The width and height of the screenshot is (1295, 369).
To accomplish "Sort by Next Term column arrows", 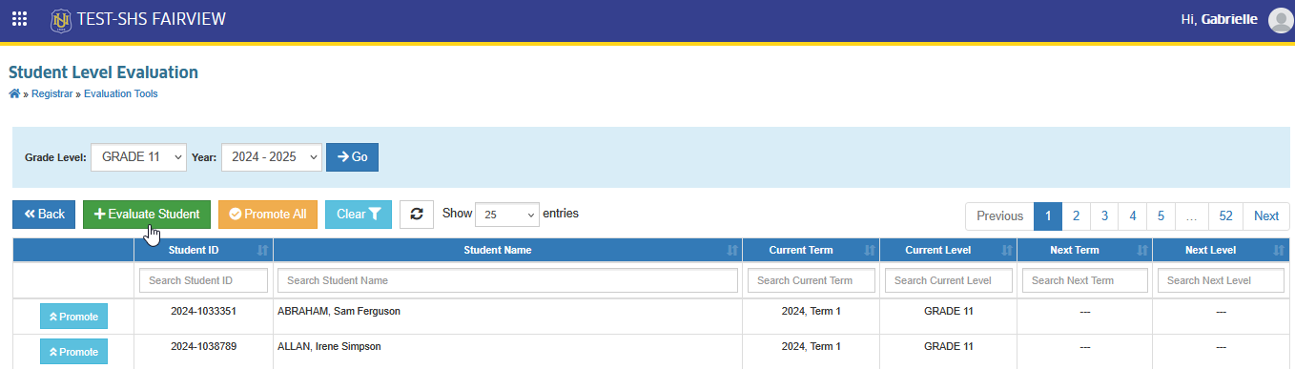I will point(1141,251).
